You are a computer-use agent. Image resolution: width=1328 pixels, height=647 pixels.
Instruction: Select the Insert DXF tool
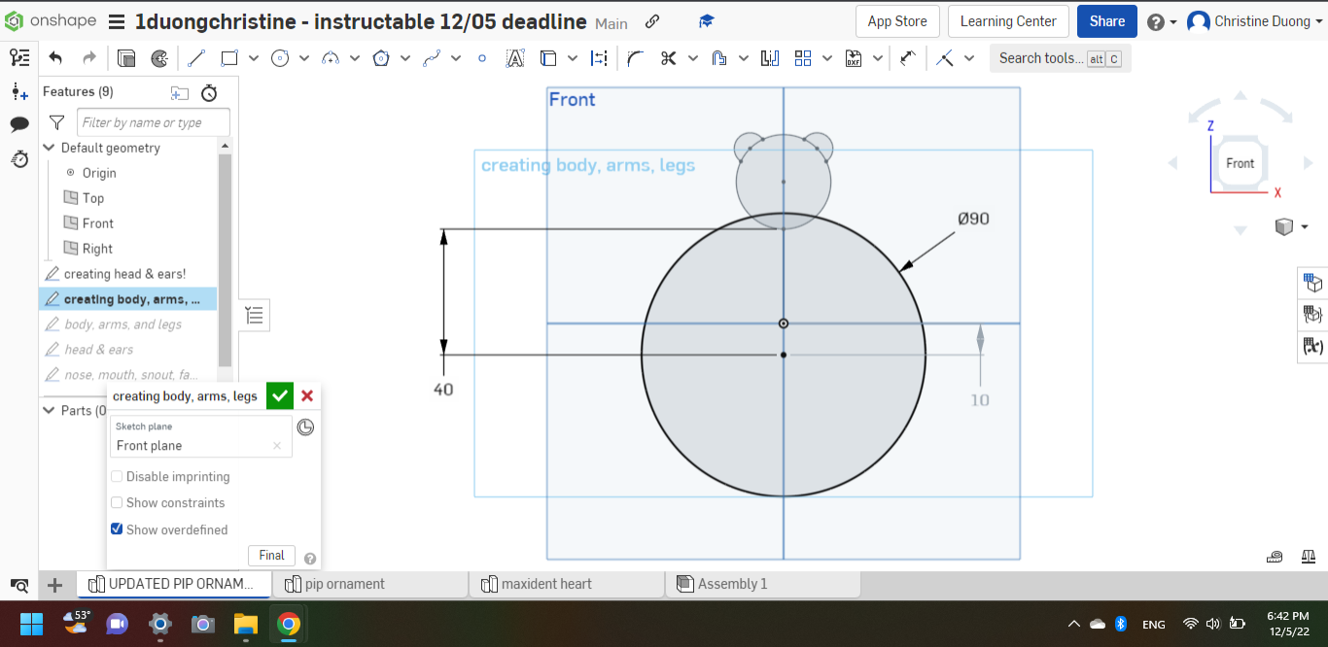(x=854, y=58)
